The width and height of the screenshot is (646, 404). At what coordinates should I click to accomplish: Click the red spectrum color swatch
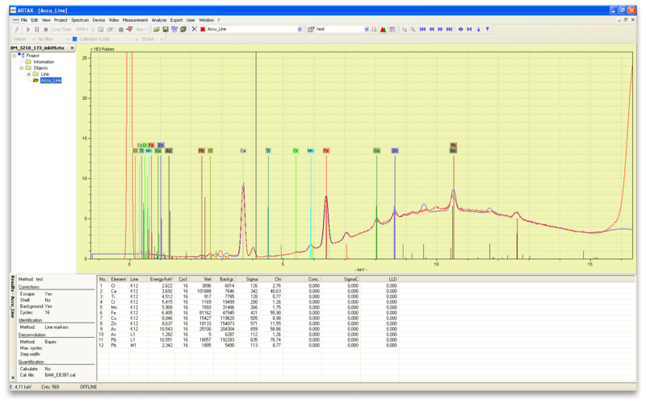click(x=203, y=29)
